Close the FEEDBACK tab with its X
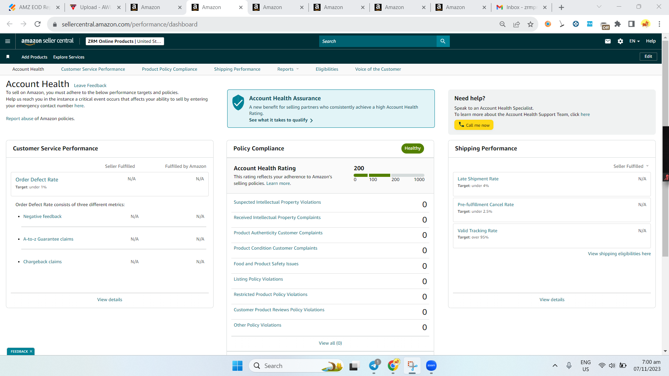669x376 pixels. point(31,351)
